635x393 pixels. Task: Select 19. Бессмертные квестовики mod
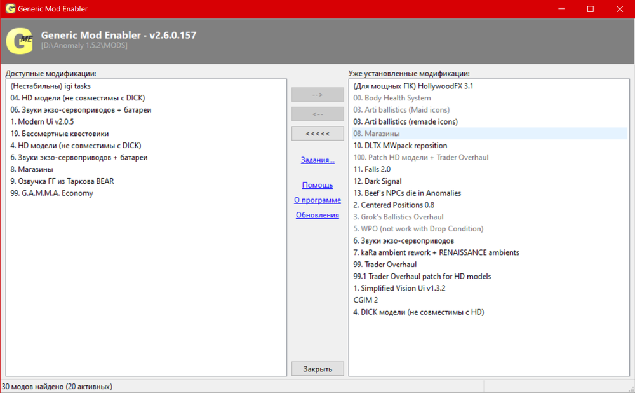(x=60, y=134)
